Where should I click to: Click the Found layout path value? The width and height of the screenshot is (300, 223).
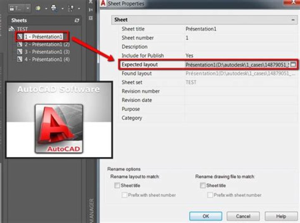pyautogui.click(x=241, y=73)
